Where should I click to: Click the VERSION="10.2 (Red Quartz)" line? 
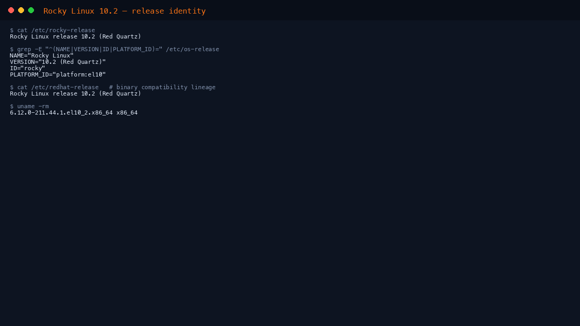[58, 62]
